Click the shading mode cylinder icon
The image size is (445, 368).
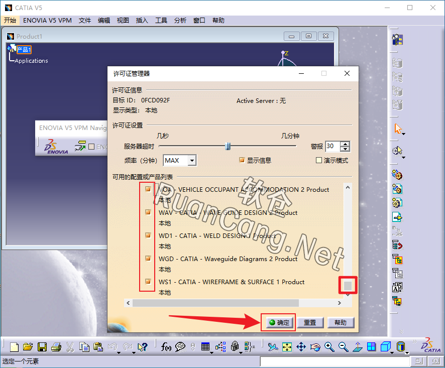[x=400, y=347]
